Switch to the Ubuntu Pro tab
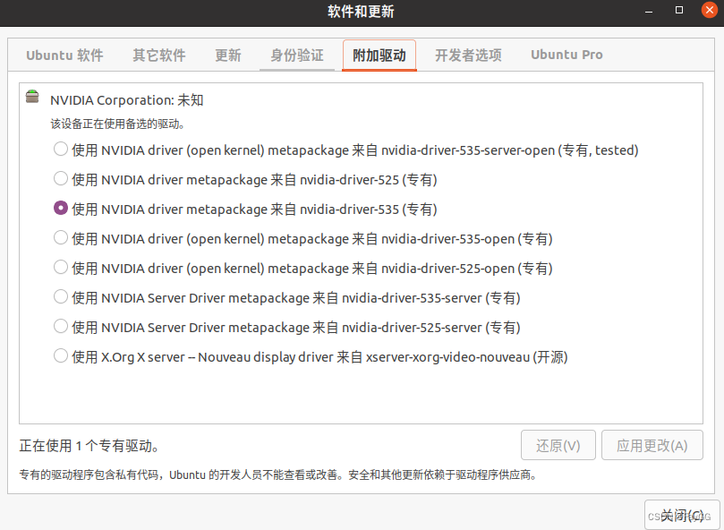 click(566, 55)
